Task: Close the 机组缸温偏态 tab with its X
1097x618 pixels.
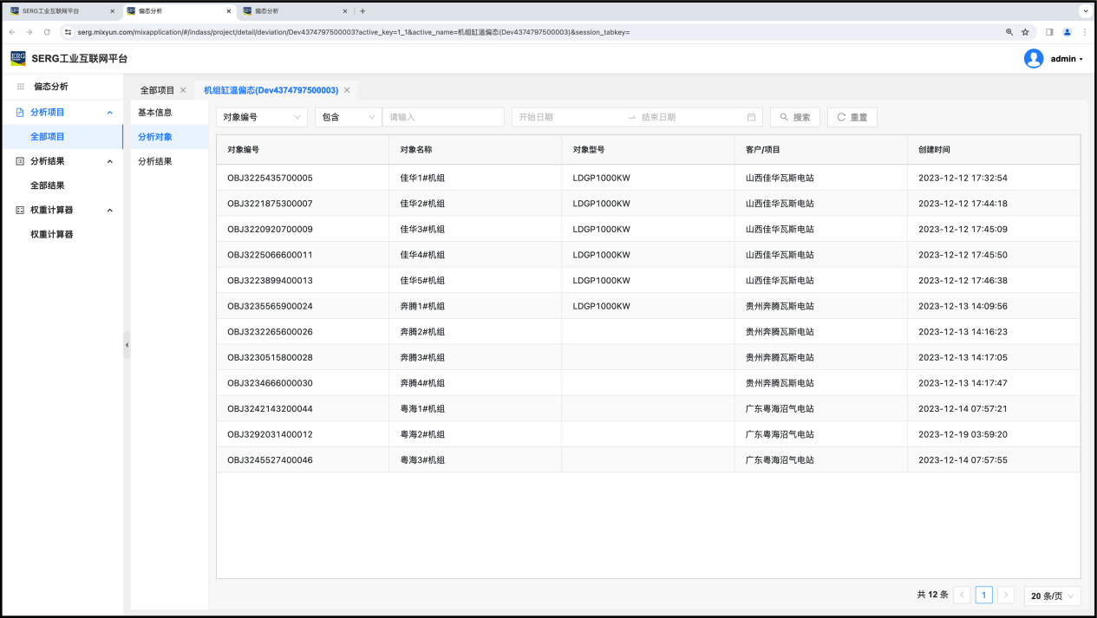Action: coord(347,90)
